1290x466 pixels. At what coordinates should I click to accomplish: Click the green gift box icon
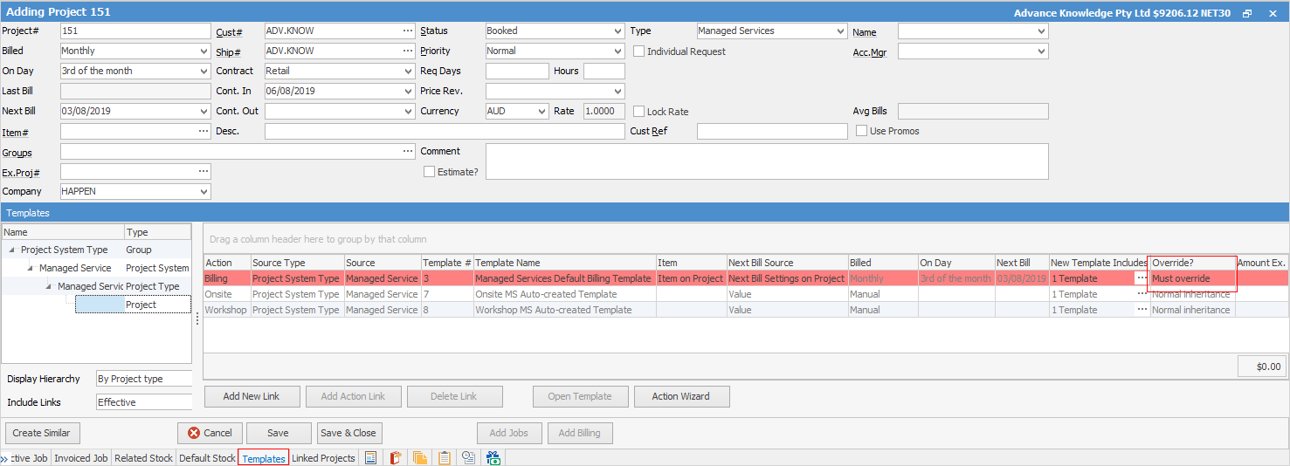tap(493, 458)
